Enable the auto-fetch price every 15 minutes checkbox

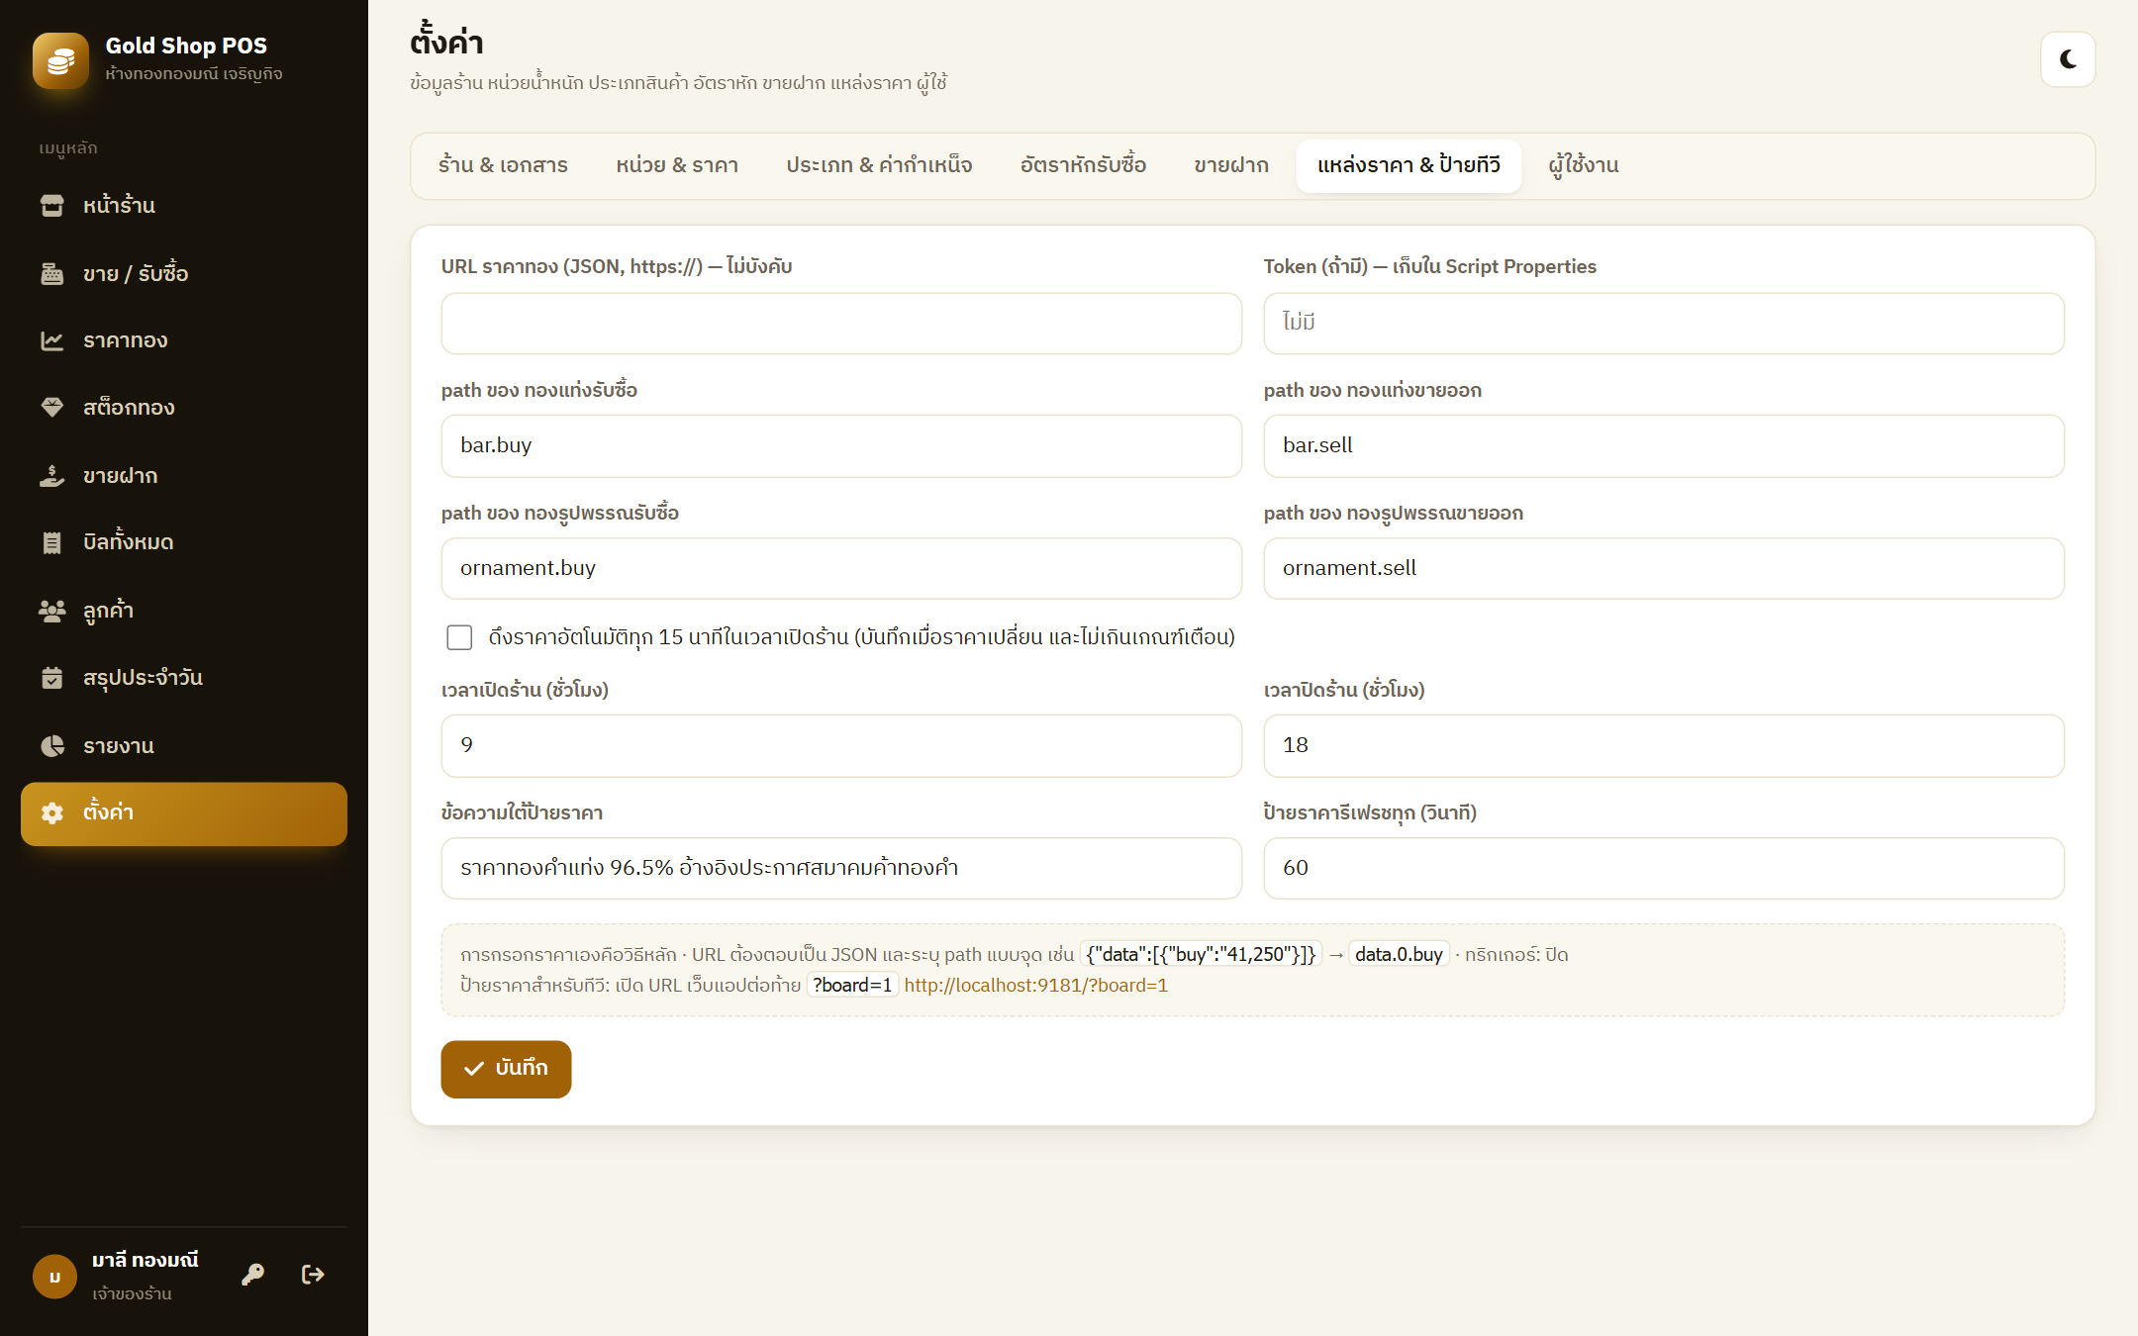(459, 637)
